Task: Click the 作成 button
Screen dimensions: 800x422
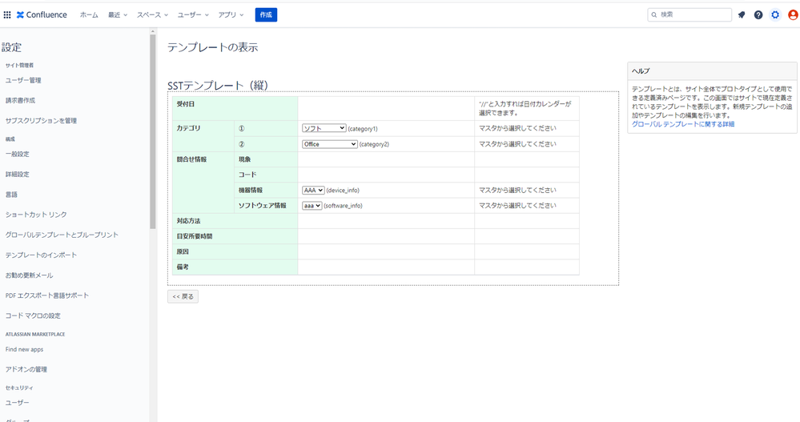Action: (x=266, y=14)
